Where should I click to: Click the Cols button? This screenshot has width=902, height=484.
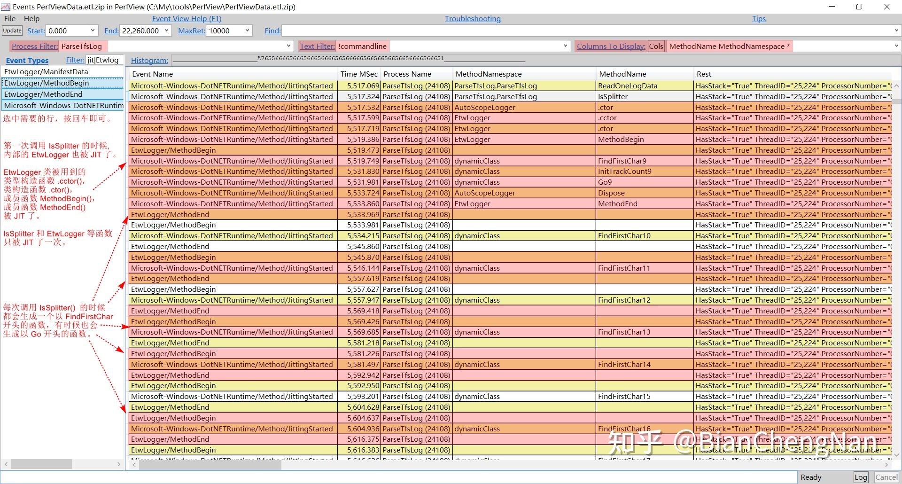coord(656,46)
